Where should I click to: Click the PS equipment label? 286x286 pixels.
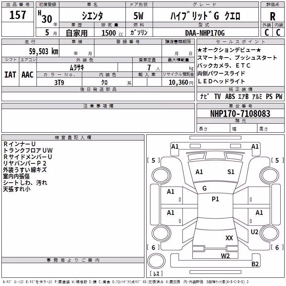[269, 96]
